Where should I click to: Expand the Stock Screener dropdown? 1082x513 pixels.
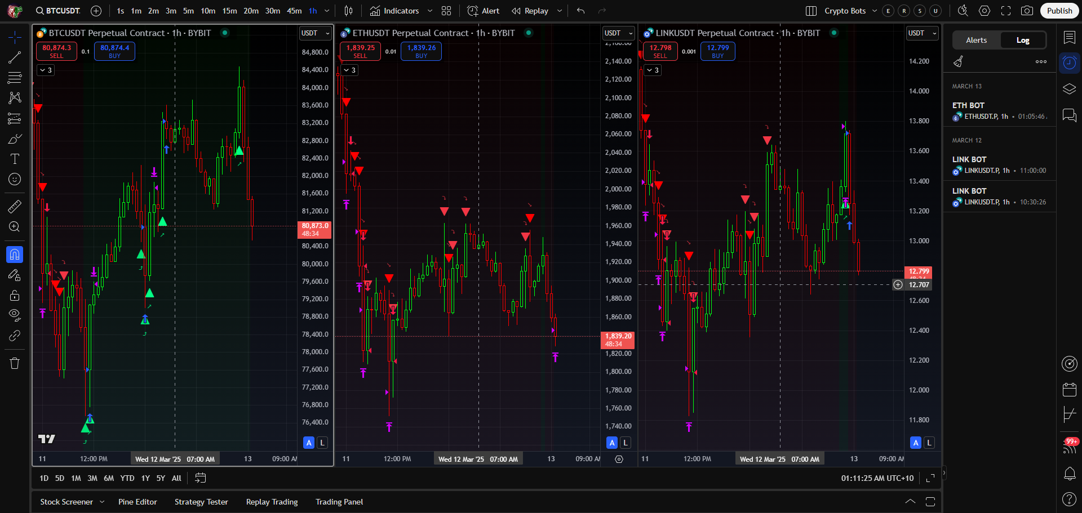tap(102, 502)
